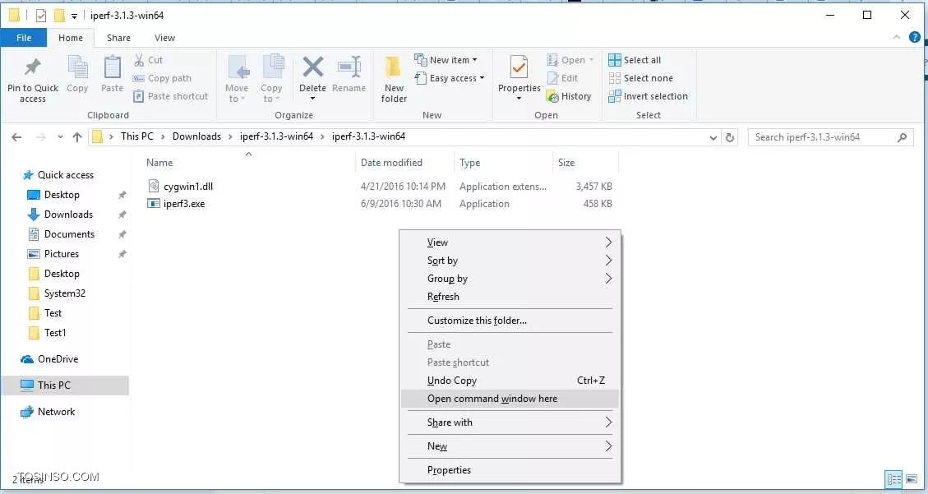The width and height of the screenshot is (928, 494).
Task: Open the New submenu in context menu
Action: [x=510, y=446]
